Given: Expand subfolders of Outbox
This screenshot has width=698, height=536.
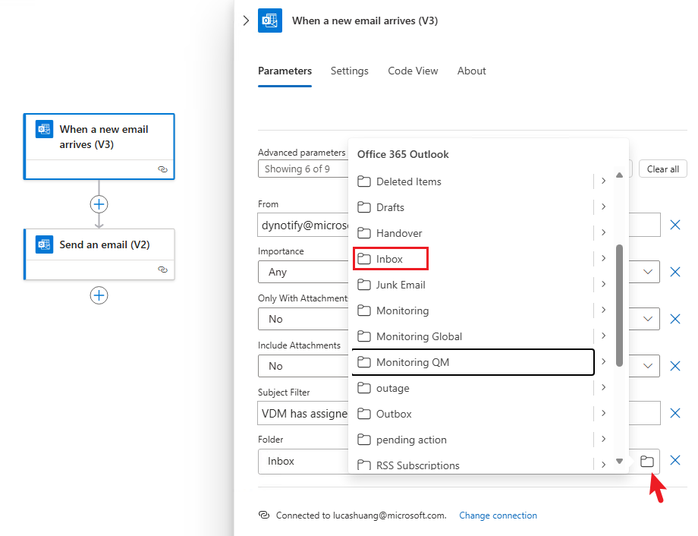Looking at the screenshot, I should (604, 414).
